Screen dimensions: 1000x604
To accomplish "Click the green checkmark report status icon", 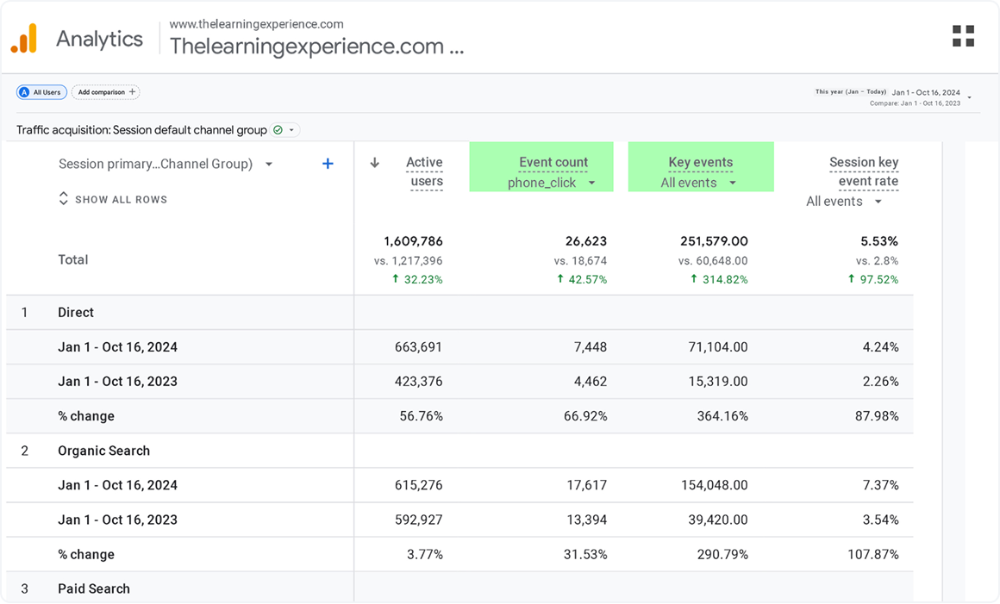I will [278, 130].
